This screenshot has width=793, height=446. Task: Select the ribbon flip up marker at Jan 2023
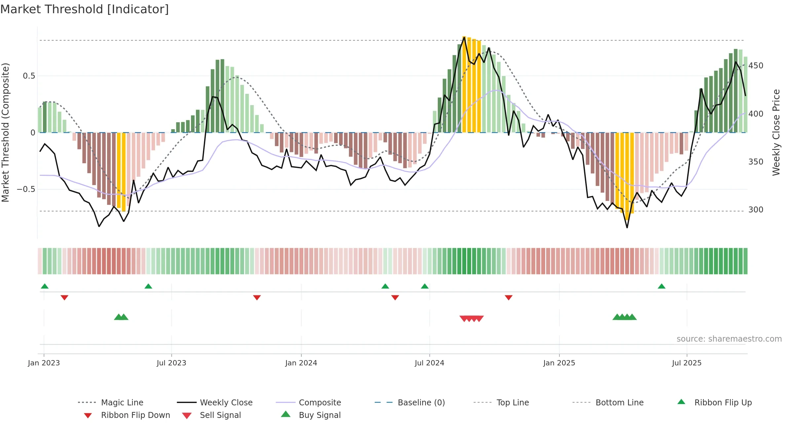[x=45, y=286]
